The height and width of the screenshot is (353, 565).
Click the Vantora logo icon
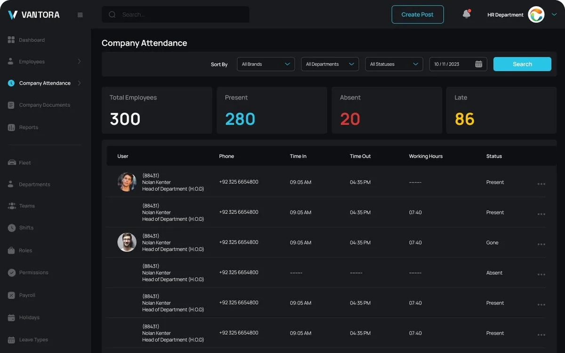coord(13,15)
